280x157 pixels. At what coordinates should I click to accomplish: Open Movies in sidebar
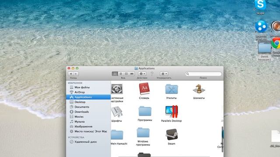[x=88, y=116]
